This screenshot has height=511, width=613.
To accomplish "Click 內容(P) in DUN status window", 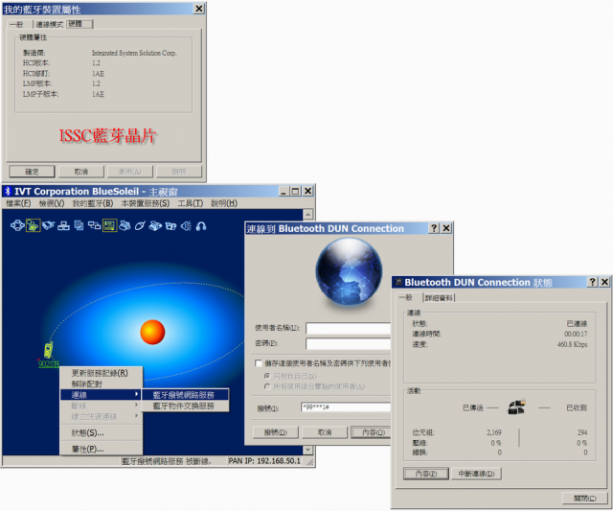I will coord(426,474).
